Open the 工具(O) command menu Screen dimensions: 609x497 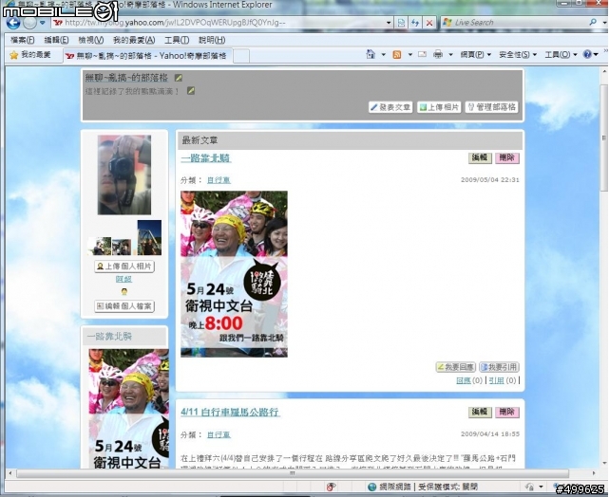point(561,55)
